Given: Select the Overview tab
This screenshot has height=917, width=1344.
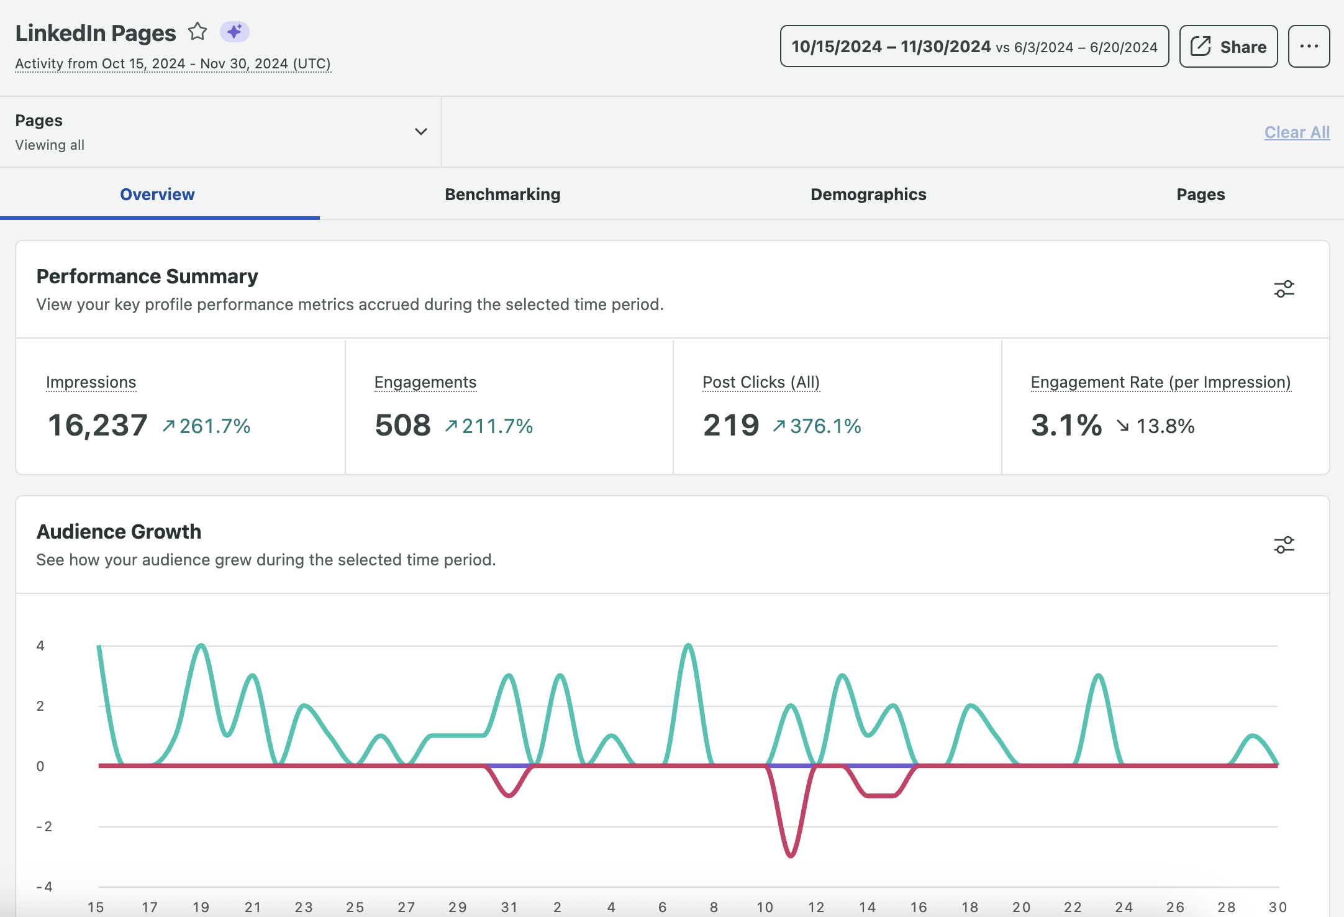Looking at the screenshot, I should pyautogui.click(x=157, y=194).
